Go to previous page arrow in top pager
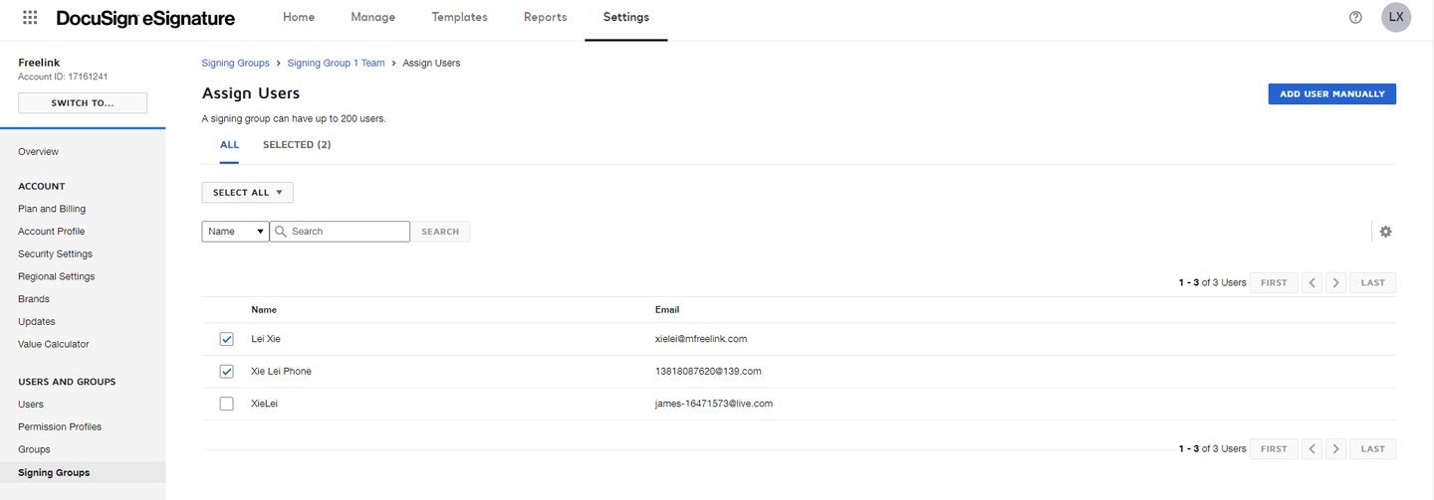The height and width of the screenshot is (500, 1434). 1313,283
